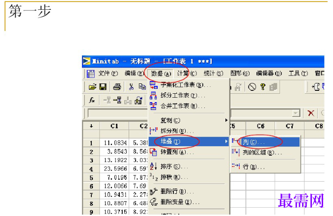Click the icon beside 行(R) in the submenu
333x216 pixels.
pos(236,166)
